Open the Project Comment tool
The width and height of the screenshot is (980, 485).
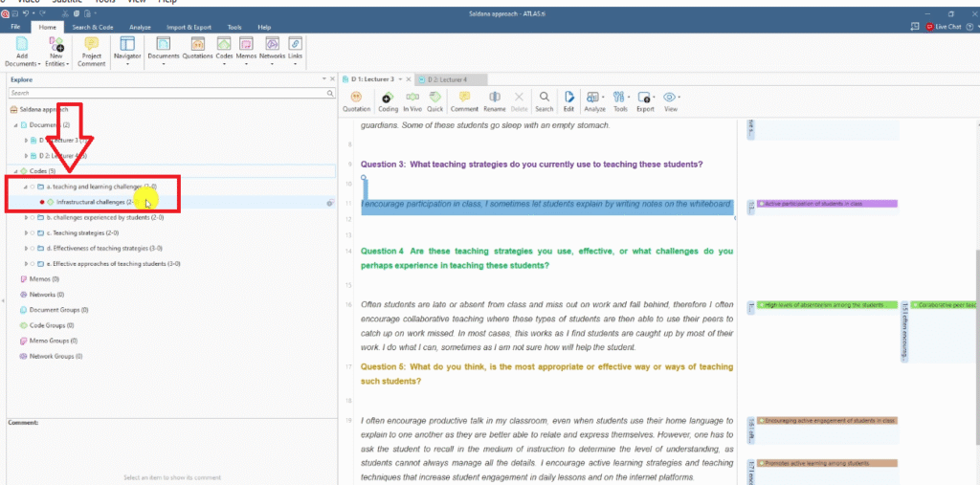click(x=92, y=50)
